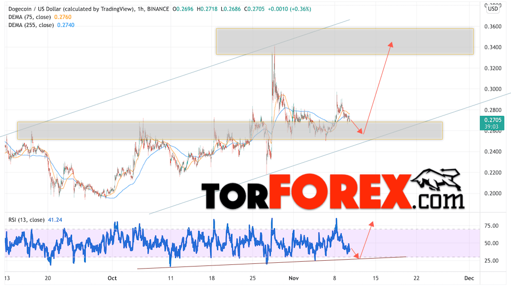Click the 22 date label on time axis

click(416, 278)
